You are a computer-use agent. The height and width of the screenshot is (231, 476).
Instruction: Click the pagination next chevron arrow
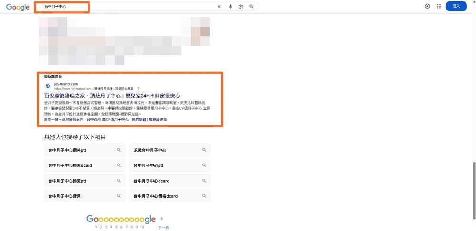(x=162, y=219)
